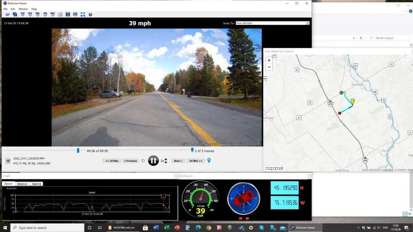Pause the dashcam video playback
Image resolution: width=413 pixels, height=232 pixels.
point(153,161)
